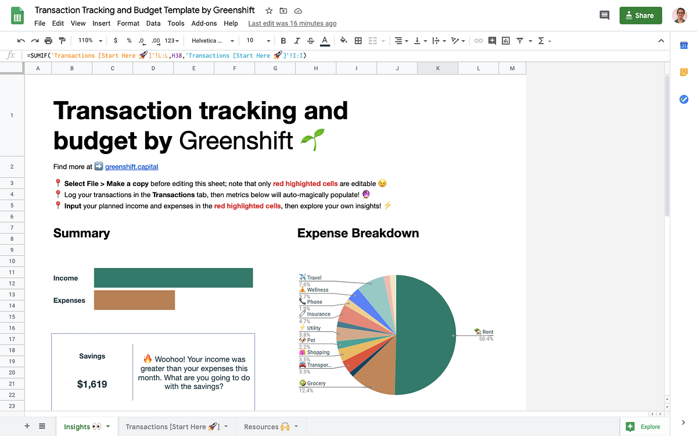Open the Insert chart tool

506,41
